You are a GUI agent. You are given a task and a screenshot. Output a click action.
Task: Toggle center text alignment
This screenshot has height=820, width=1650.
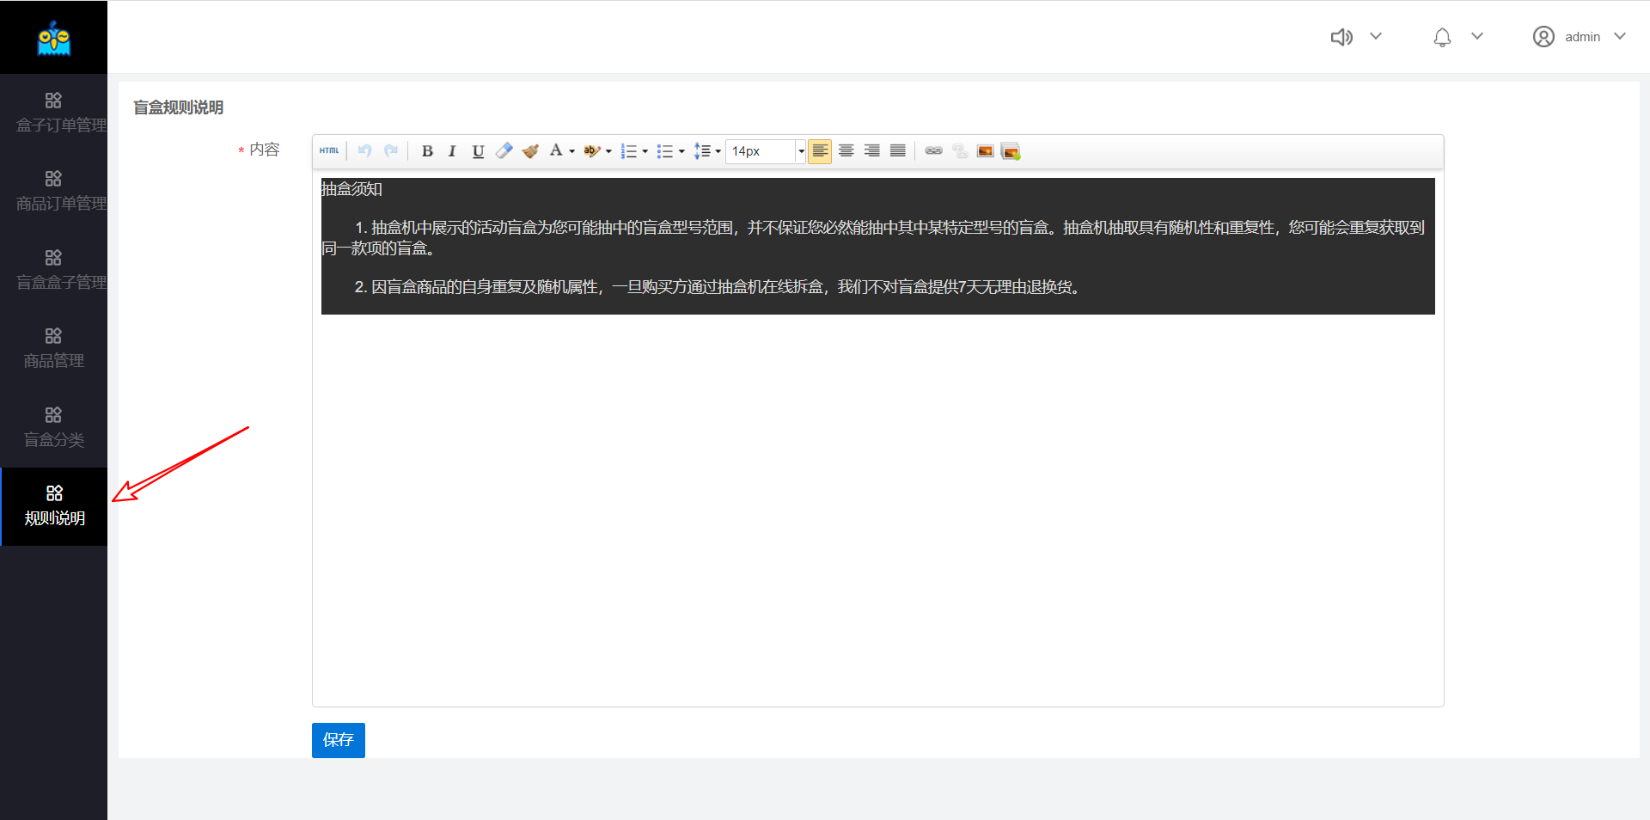pyautogui.click(x=846, y=151)
